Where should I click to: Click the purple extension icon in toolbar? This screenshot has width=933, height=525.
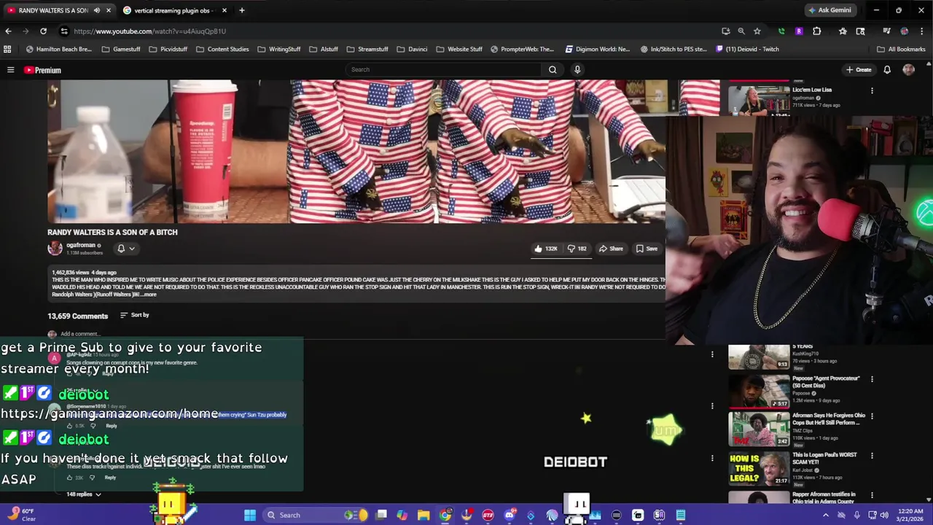point(799,31)
